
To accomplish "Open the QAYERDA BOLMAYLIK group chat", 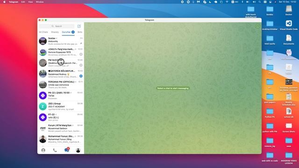I will point(61,74).
